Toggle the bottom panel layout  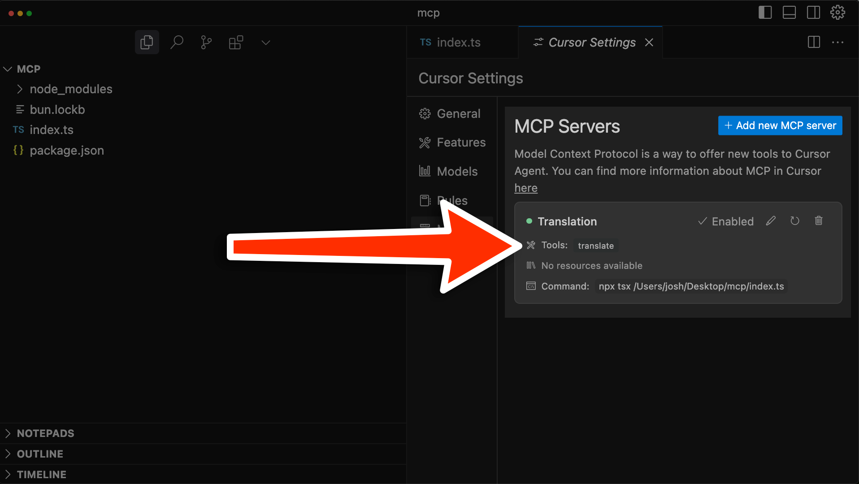[789, 13]
